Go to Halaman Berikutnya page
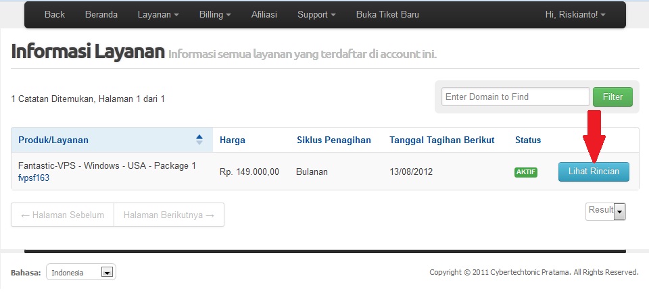This screenshot has width=649, height=293. [168, 215]
